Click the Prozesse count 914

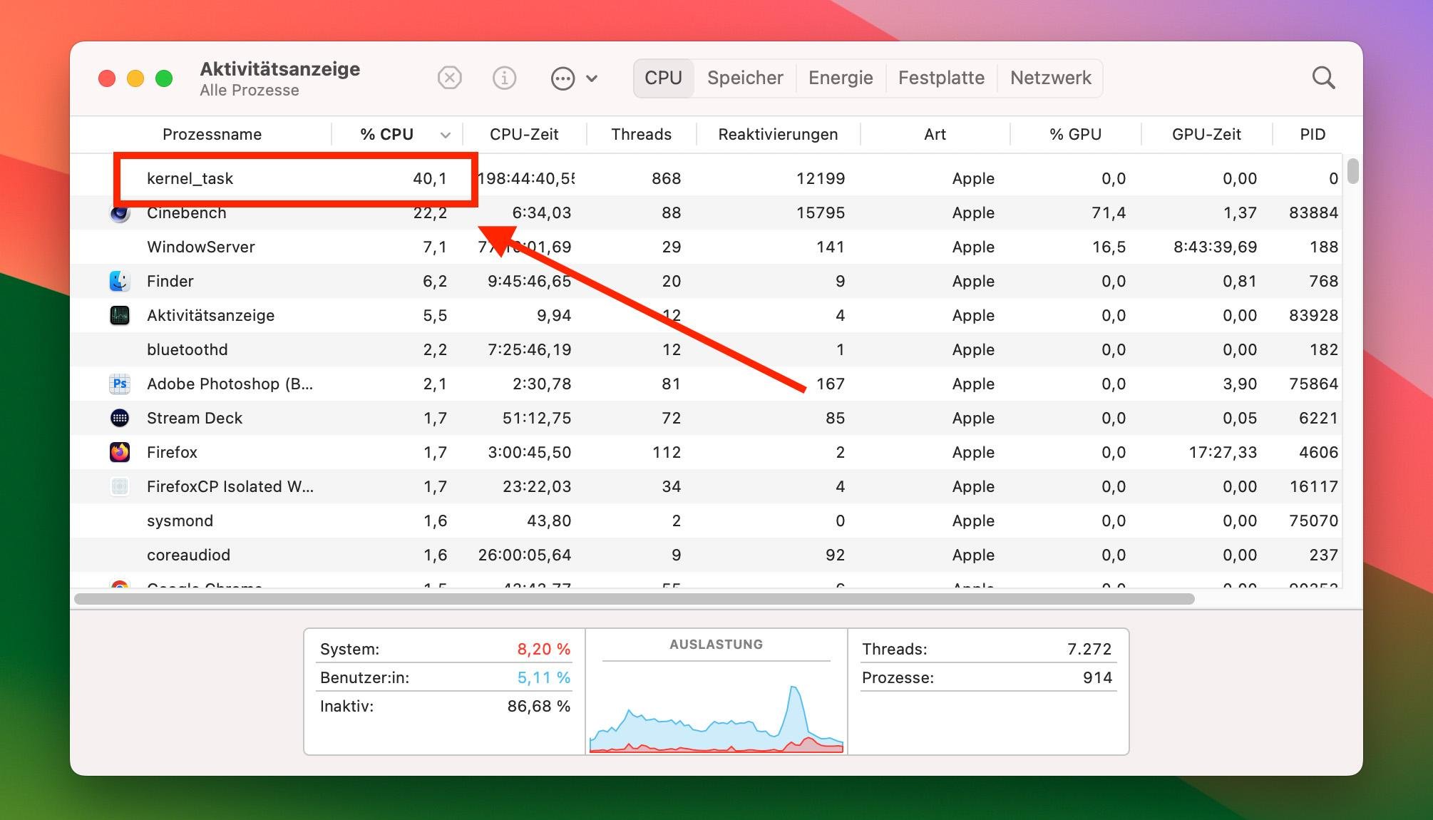pos(1097,677)
